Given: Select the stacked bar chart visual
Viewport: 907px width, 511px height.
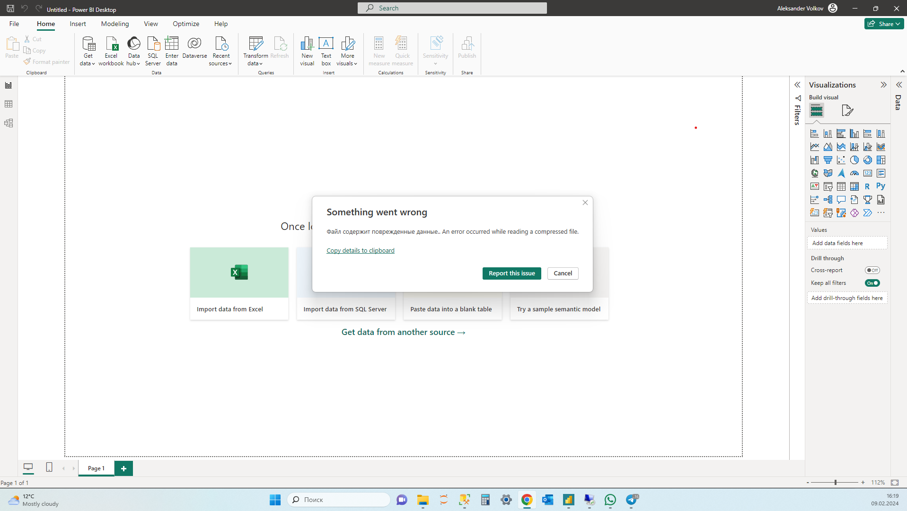Looking at the screenshot, I should tap(814, 133).
